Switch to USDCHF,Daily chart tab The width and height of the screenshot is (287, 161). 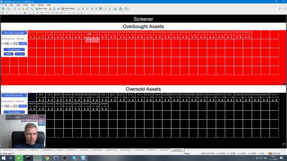coord(111,150)
